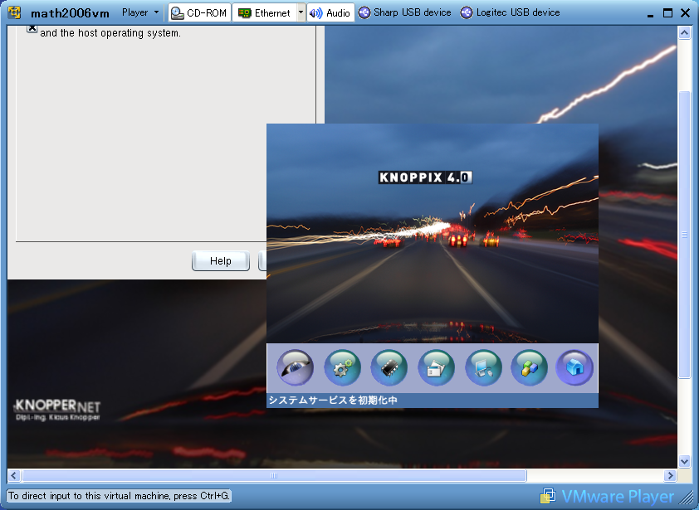
Task: Click the resize grip at window corner
Action: [x=684, y=497]
